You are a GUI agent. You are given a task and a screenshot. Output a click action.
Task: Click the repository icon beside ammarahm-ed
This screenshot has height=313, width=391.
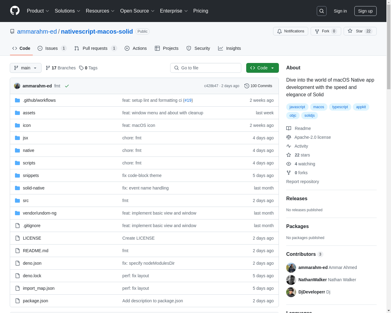(12, 31)
